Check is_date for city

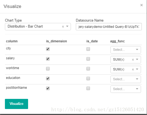click(88, 49)
